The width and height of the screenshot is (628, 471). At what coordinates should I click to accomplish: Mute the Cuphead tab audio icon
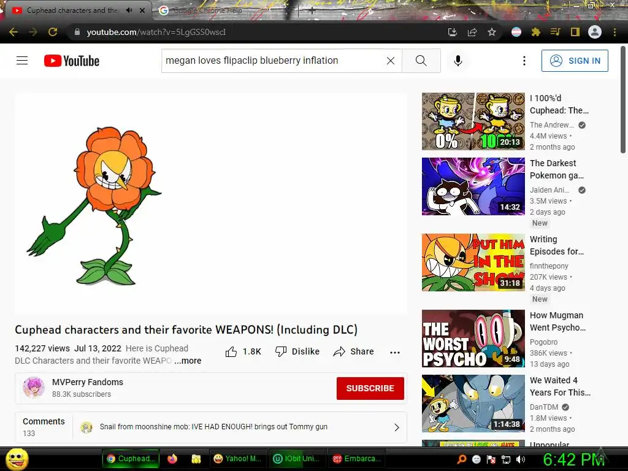click(x=129, y=10)
